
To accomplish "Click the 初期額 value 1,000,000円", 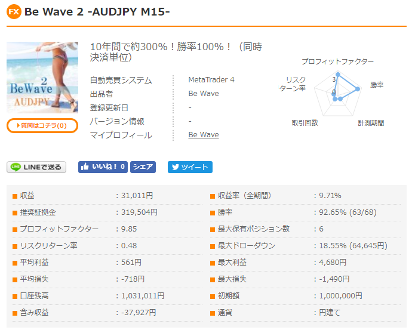I will pos(340,296).
